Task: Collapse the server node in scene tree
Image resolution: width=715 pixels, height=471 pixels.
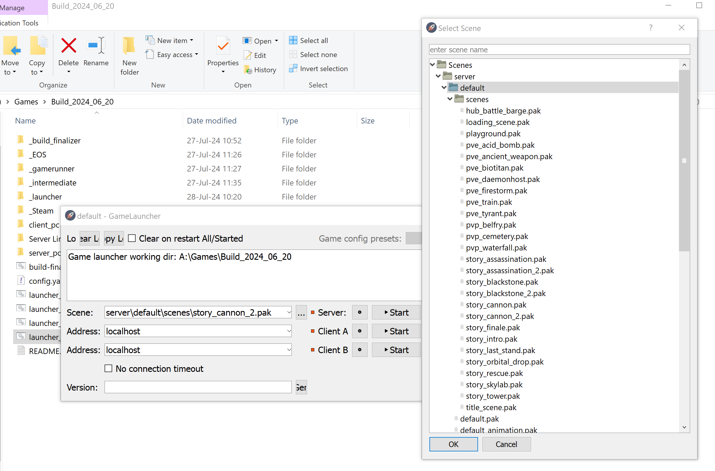Action: tap(438, 76)
